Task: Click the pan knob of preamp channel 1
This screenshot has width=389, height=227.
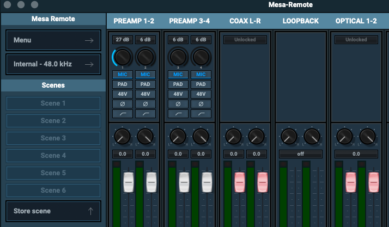Action: point(122,136)
